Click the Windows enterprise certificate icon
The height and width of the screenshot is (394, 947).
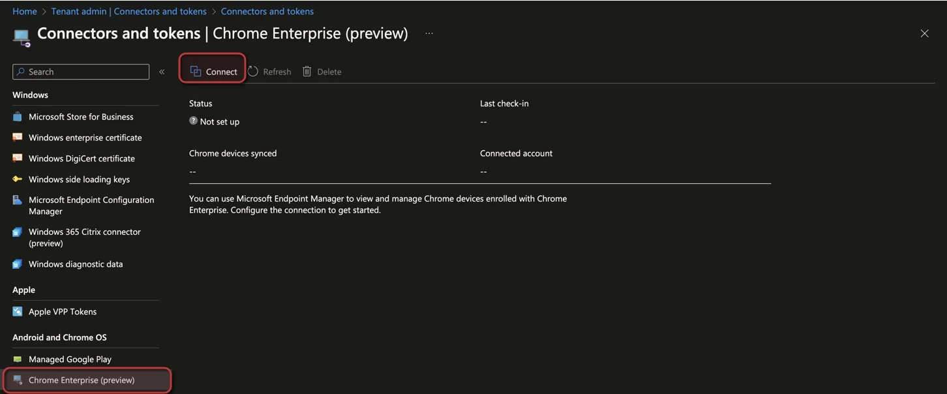tap(18, 138)
